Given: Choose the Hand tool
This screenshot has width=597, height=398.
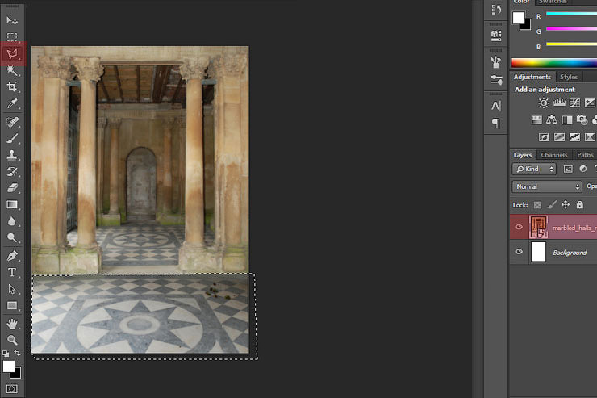Looking at the screenshot, I should point(12,323).
